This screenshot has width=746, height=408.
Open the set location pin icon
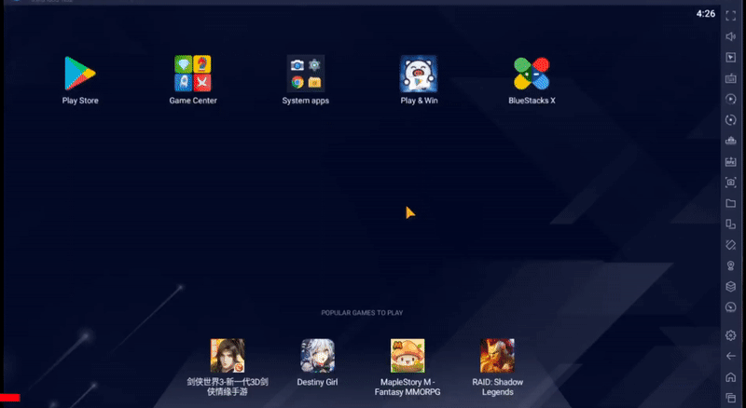tap(731, 265)
